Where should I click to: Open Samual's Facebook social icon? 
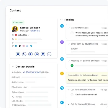[16, 46]
